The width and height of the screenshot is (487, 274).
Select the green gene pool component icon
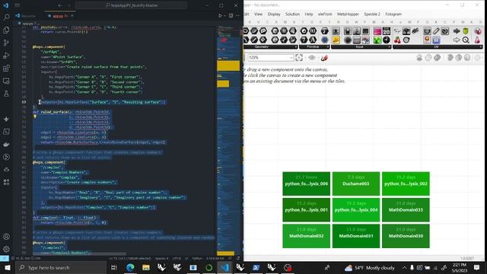[x=377, y=40]
